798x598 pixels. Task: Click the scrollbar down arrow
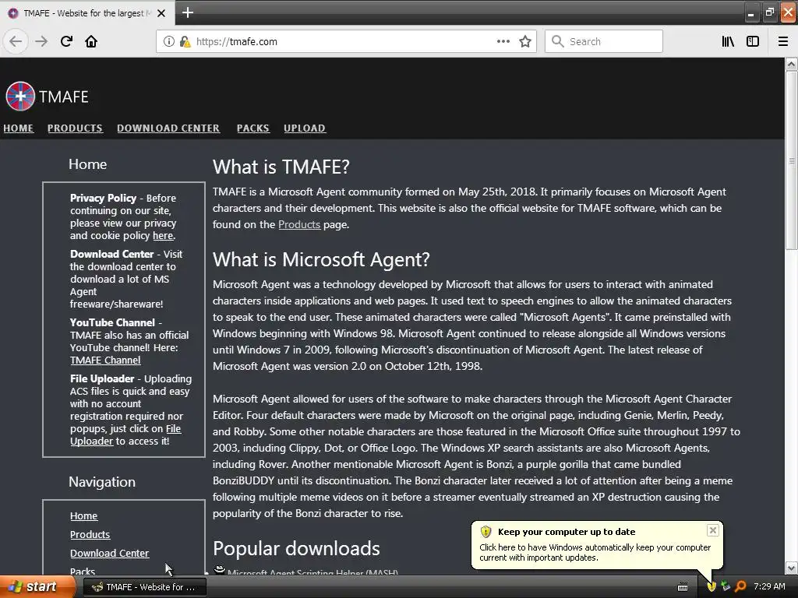(x=791, y=568)
